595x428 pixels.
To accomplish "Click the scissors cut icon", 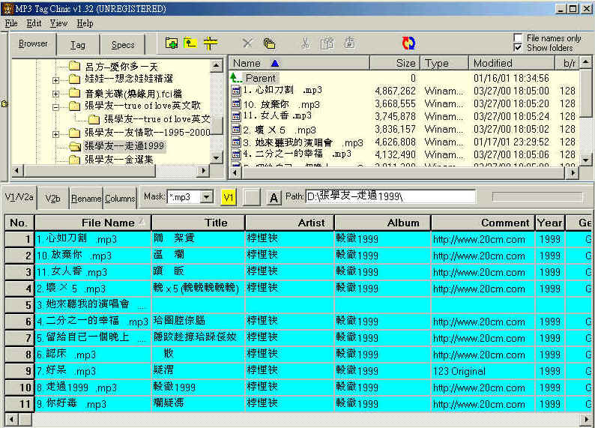I will click(305, 43).
